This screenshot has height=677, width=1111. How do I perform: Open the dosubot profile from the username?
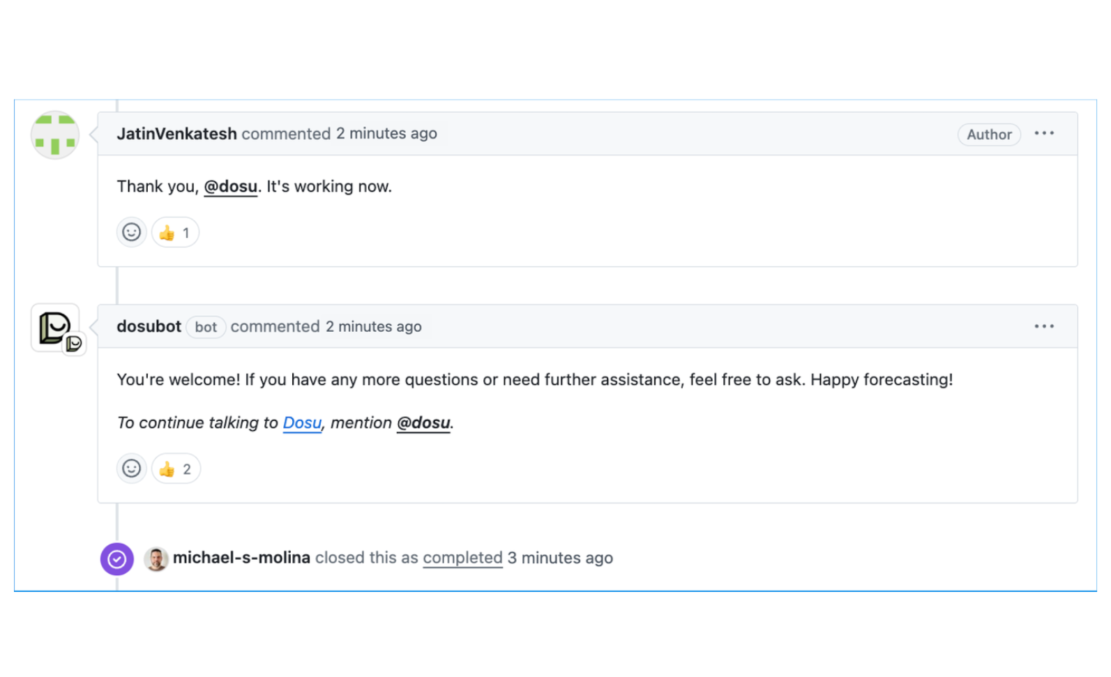click(149, 327)
